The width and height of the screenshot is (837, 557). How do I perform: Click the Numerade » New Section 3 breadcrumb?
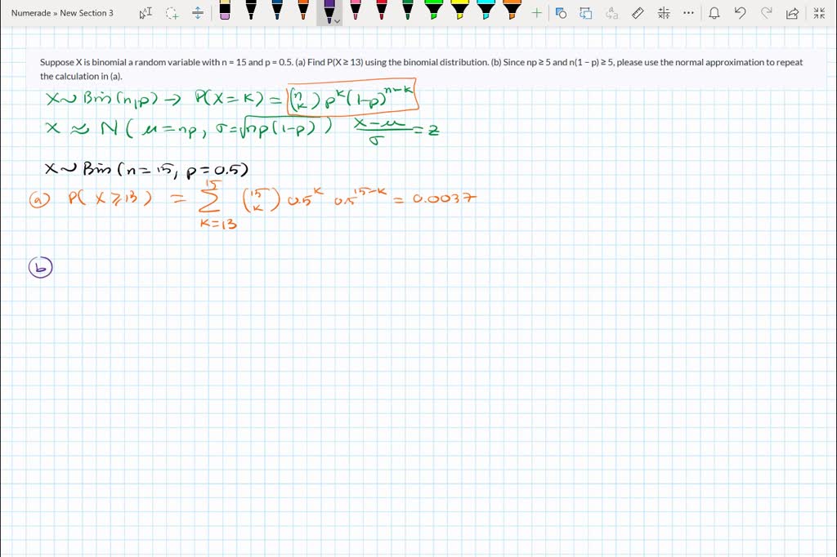tap(62, 13)
